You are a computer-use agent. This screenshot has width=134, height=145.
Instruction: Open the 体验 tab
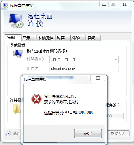pos(76,38)
